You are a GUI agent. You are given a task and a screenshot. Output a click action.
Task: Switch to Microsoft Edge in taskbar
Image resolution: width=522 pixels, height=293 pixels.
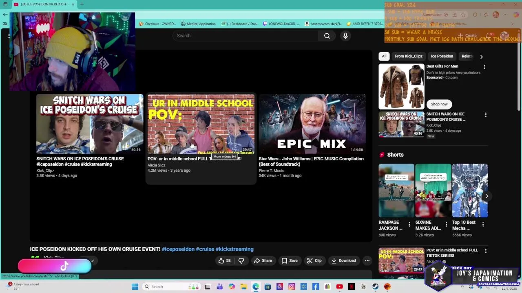point(255,286)
